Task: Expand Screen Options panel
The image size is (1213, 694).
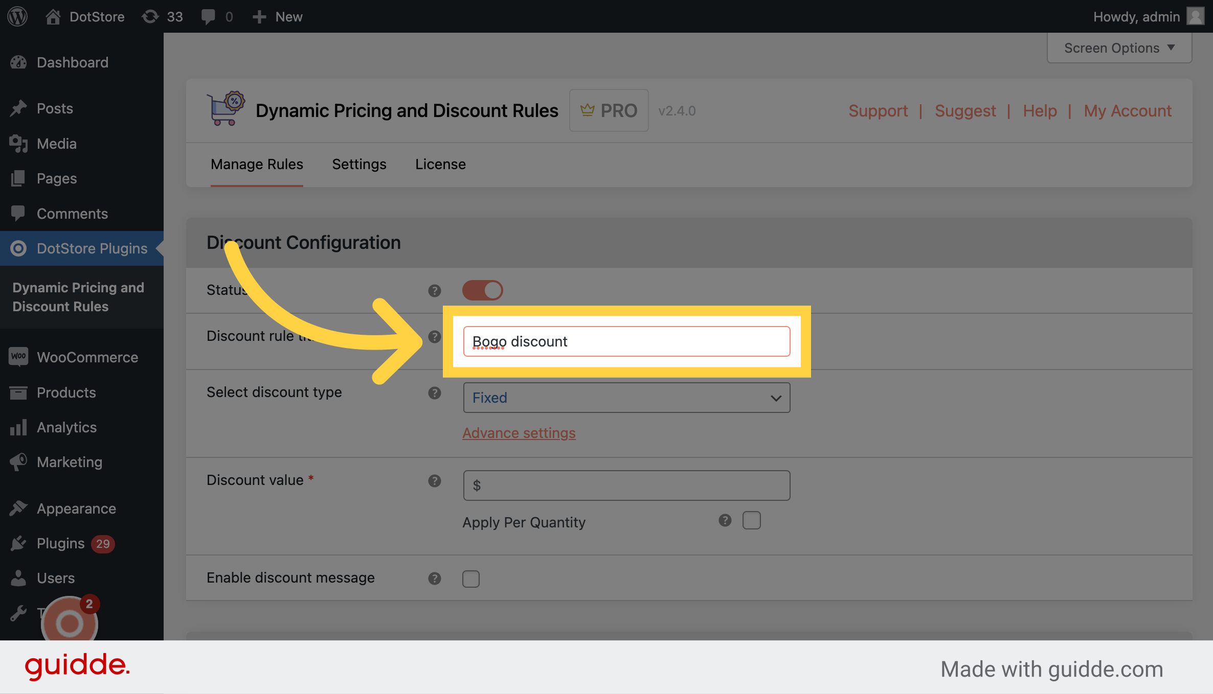Action: pos(1119,48)
